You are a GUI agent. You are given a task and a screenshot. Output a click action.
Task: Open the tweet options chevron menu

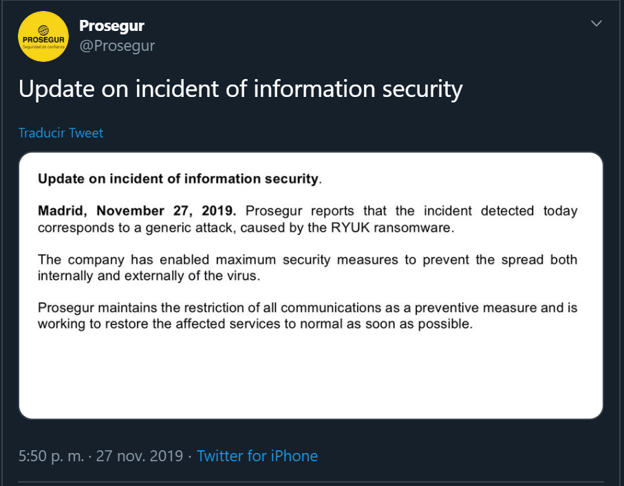pyautogui.click(x=596, y=23)
